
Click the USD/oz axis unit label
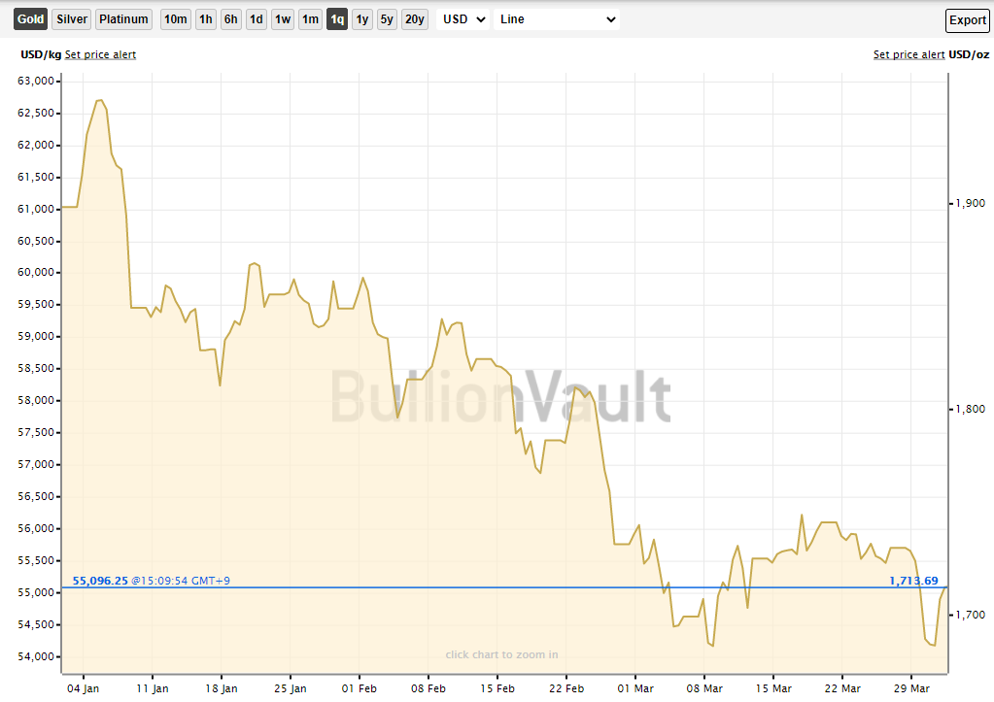969,54
